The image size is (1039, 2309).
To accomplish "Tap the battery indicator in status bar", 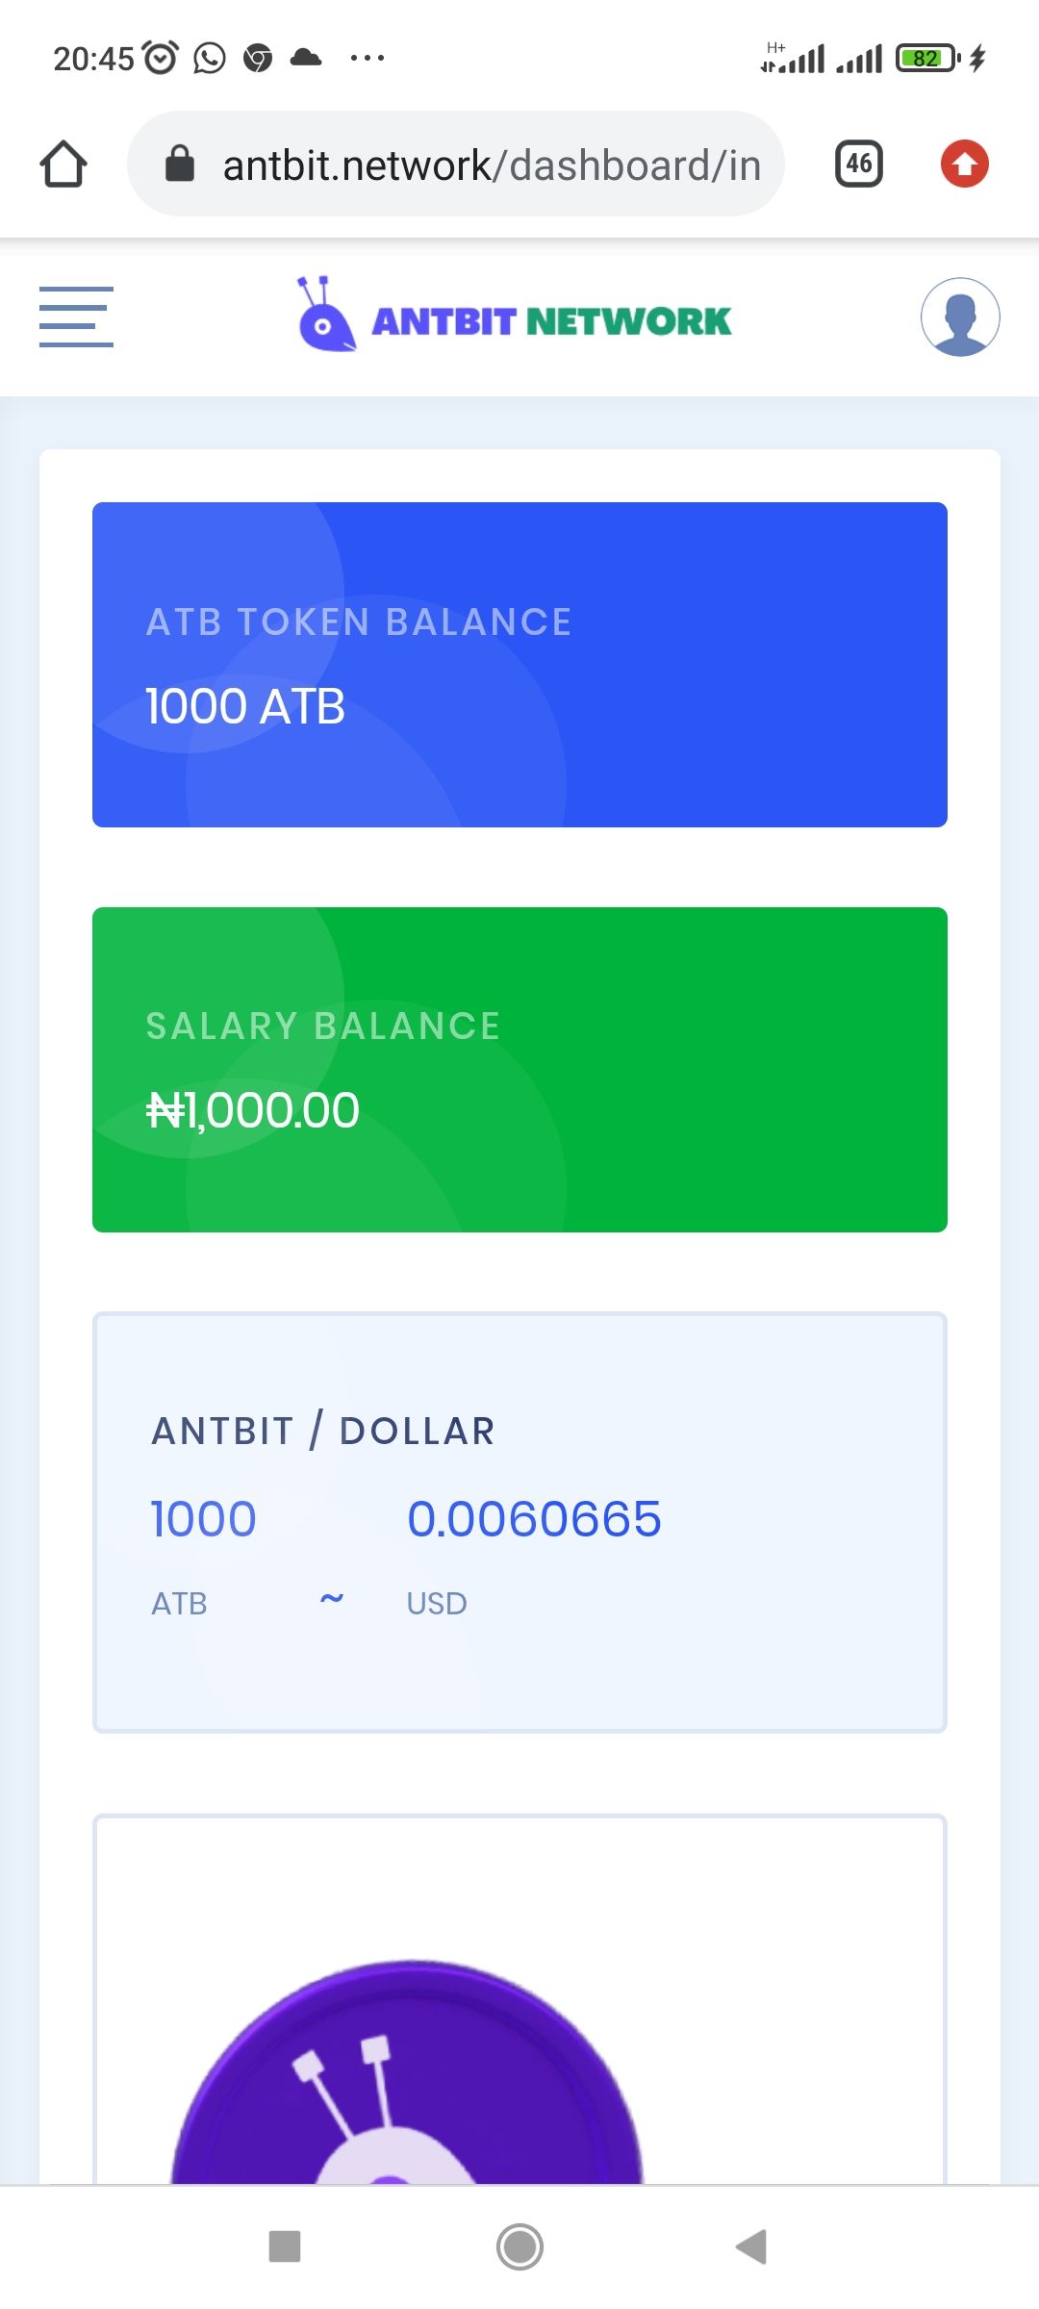I will tap(927, 59).
